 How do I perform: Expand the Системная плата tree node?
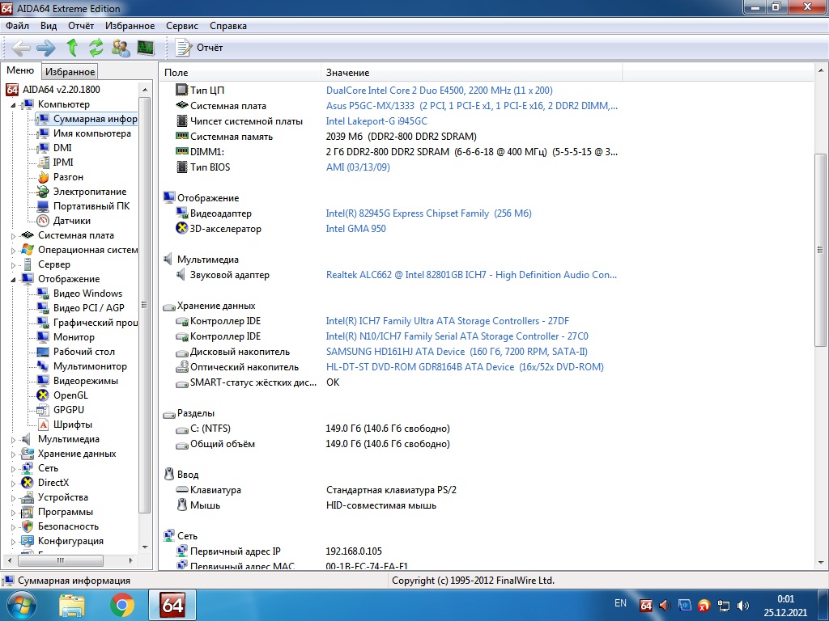click(x=14, y=235)
